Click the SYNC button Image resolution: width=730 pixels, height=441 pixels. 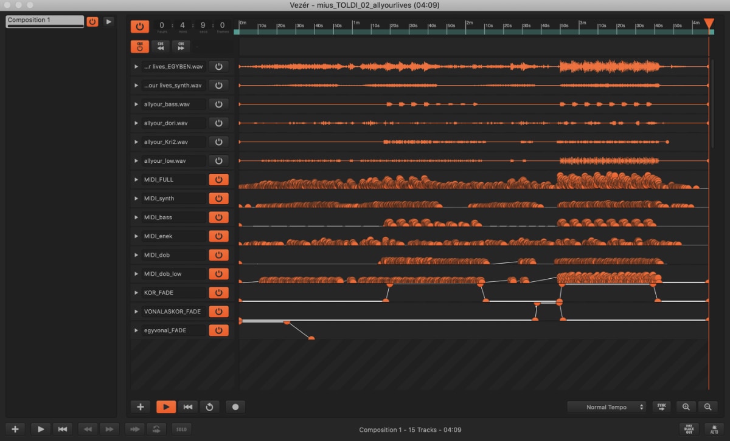pyautogui.click(x=661, y=406)
